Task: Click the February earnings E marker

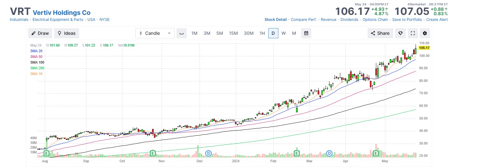Action: click(297, 153)
